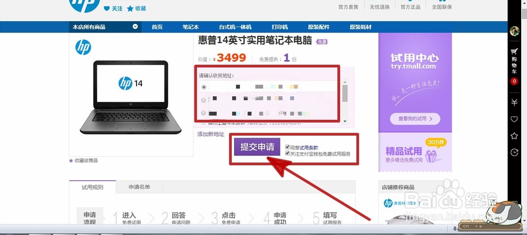This screenshot has width=527, height=235.
Task: Click the star next to 收藏该商品
Action: (x=71, y=160)
